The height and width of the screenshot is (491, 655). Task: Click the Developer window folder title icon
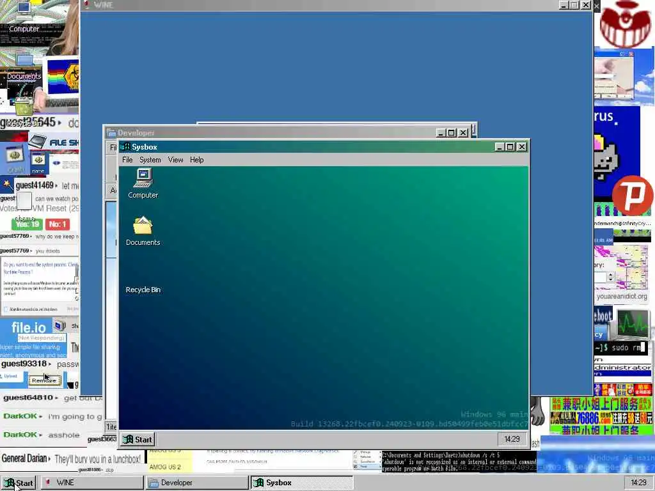coord(111,133)
